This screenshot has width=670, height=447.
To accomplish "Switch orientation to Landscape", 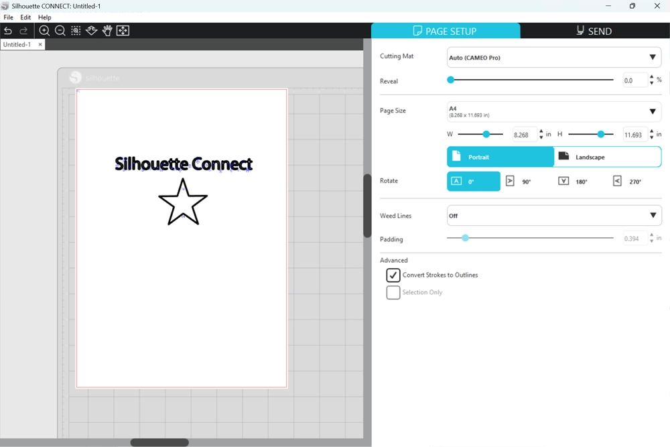I will click(x=607, y=157).
